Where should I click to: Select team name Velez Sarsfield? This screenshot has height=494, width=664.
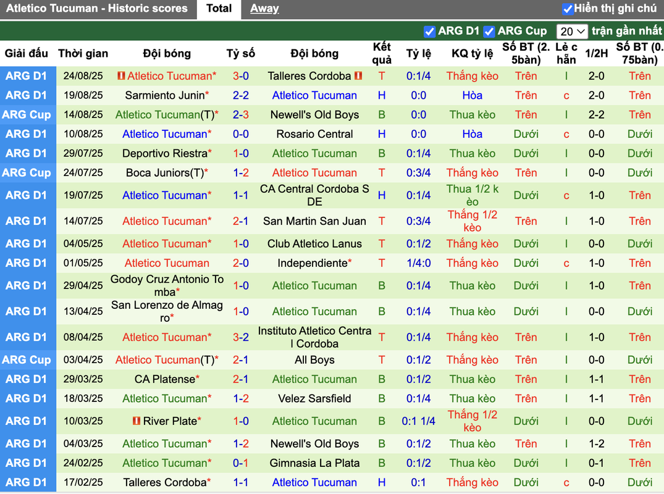pyautogui.click(x=314, y=399)
